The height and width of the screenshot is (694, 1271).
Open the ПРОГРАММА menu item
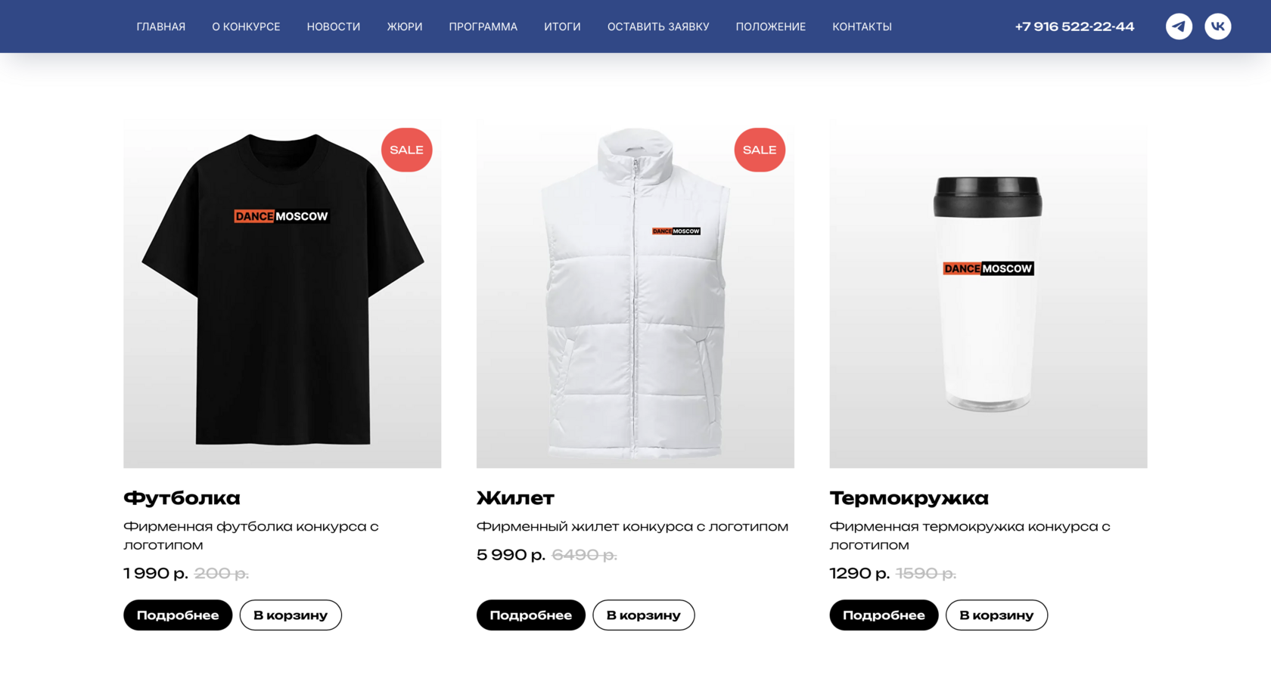tap(483, 26)
